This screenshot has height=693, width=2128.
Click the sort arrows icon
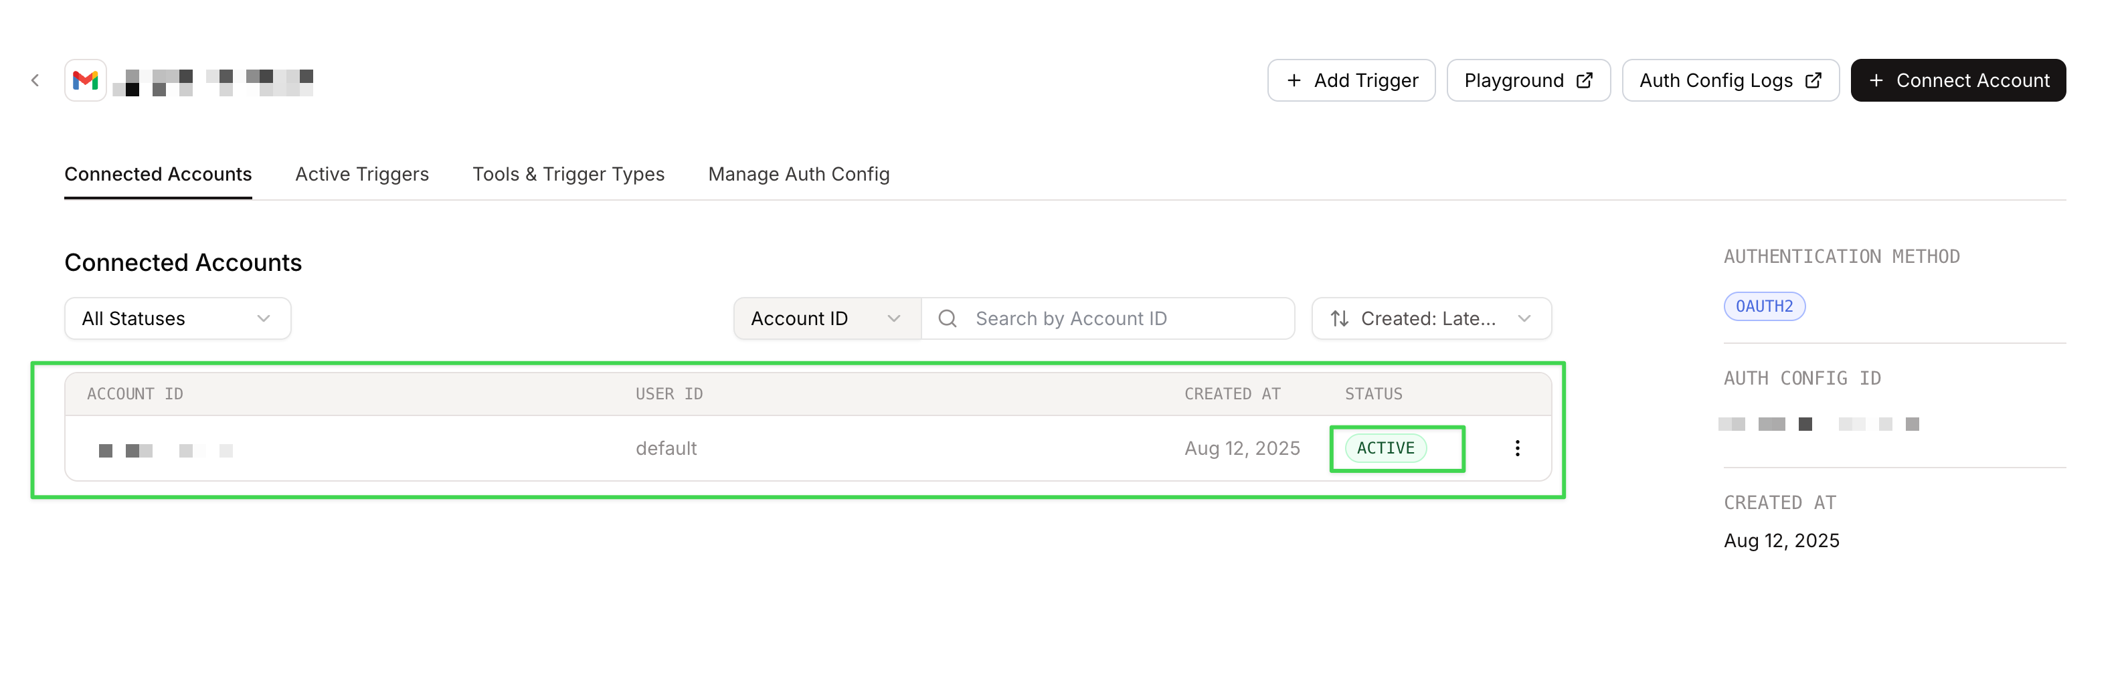click(x=1339, y=319)
